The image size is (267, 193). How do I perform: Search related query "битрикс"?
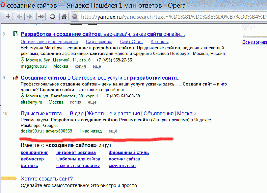(x=29, y=165)
